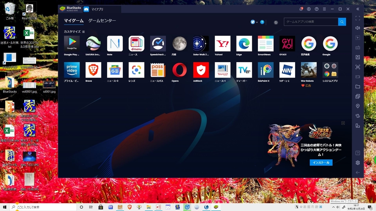The height and width of the screenshot is (211, 376).
Task: Click the blue search magnifier button
Action: (342, 22)
